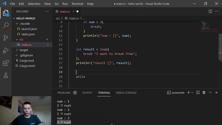This screenshot has height=125, width=222.
Task: Open the terminal launch profile dropdown
Action: pyautogui.click(x=192, y=93)
